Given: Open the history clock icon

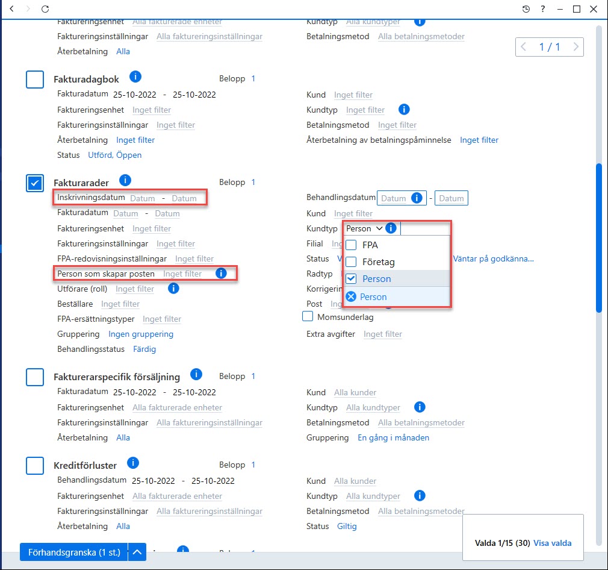Looking at the screenshot, I should pos(526,9).
